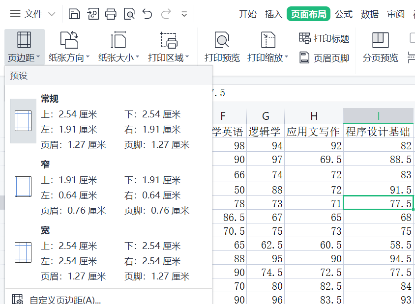Screen dimensions: 415x304
Task: Click the 程序设计基础 header cell
Action: click(379, 132)
